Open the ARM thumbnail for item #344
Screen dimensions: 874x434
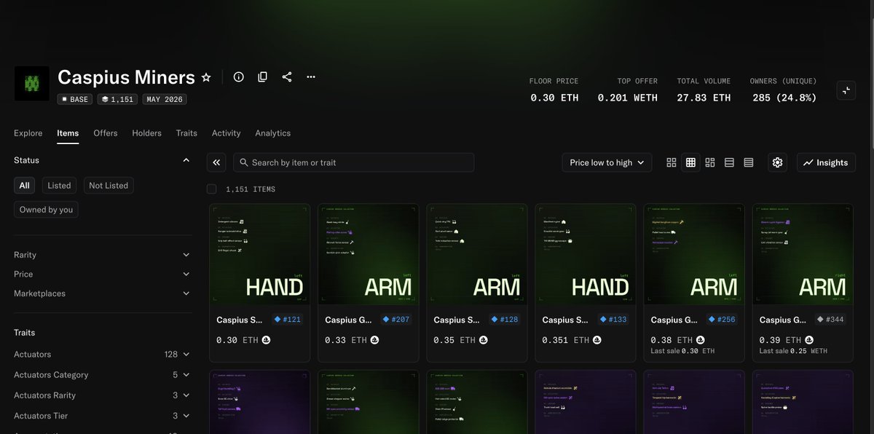[x=803, y=254]
